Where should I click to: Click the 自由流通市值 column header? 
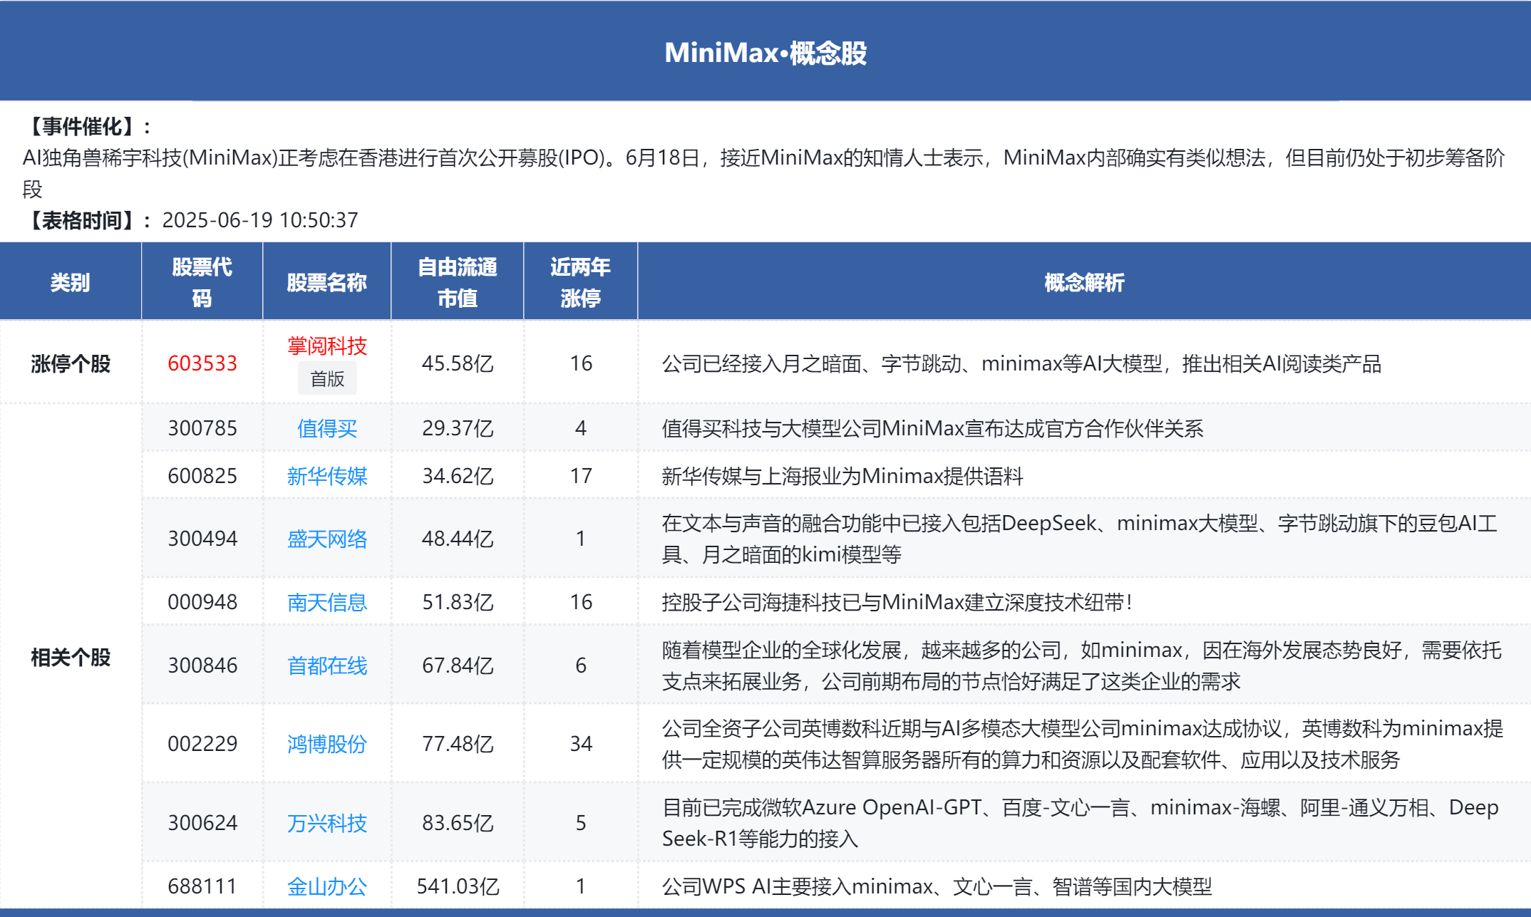pyautogui.click(x=458, y=282)
